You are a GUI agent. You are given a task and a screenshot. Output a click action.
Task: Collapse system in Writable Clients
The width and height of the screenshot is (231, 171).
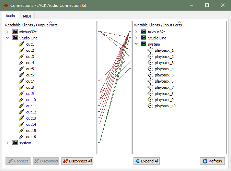coord(136,44)
